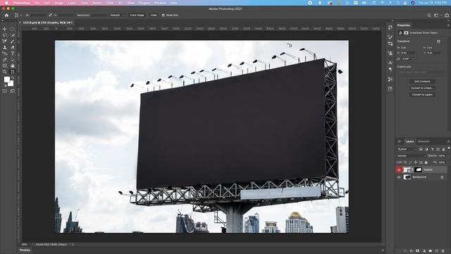451x254 pixels.
Task: Select the Rectangular Marquee tool
Action: click(13, 29)
